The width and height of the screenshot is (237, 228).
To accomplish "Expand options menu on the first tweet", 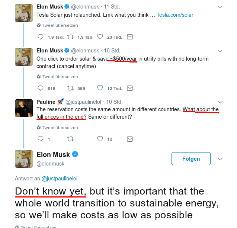I will coord(220,7).
